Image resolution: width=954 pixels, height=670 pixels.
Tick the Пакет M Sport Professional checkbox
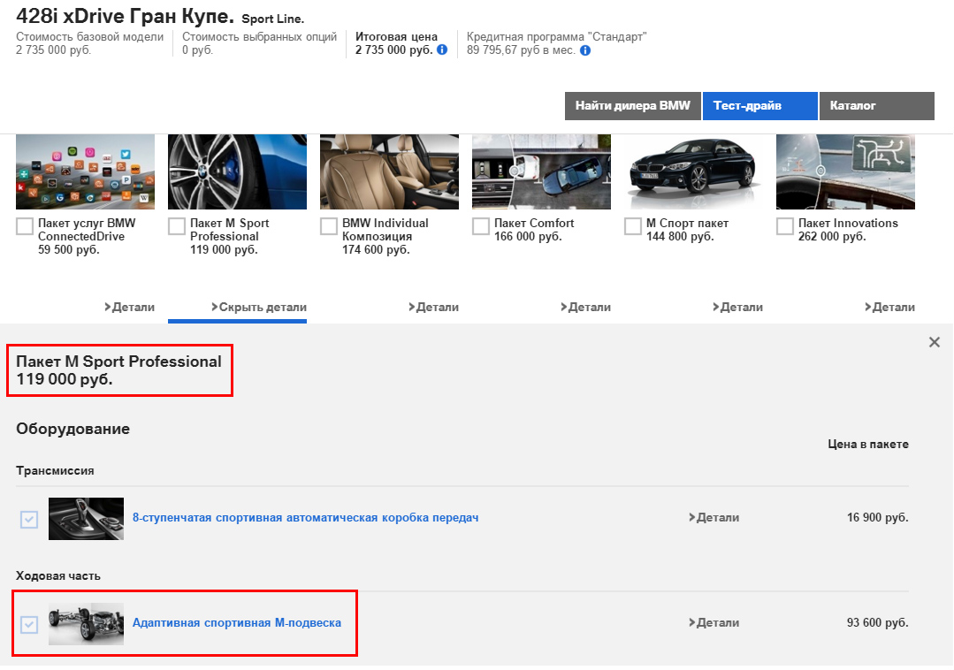coord(177,226)
